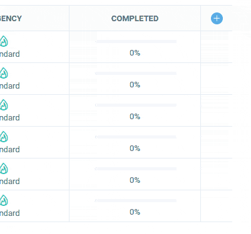Viewport: 251px width, 234px height.
Task: Click the flame urgency icon in last row
Action: [x=4, y=200]
